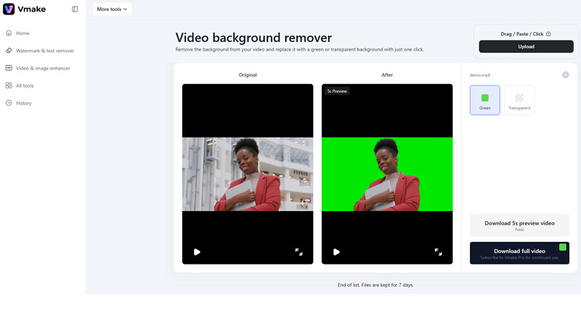The image size is (581, 324).
Task: Click the After green-screen video thumbnail
Action: pyautogui.click(x=387, y=174)
